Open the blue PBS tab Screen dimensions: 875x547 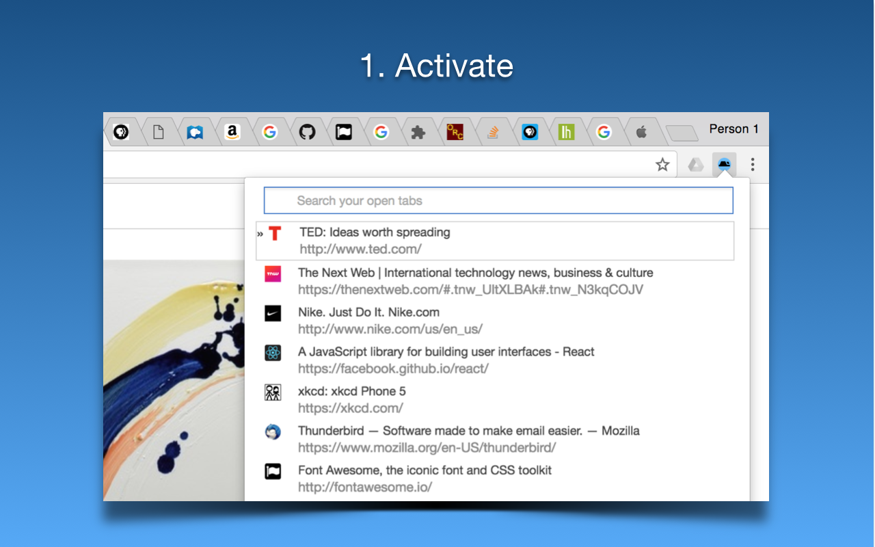click(530, 132)
